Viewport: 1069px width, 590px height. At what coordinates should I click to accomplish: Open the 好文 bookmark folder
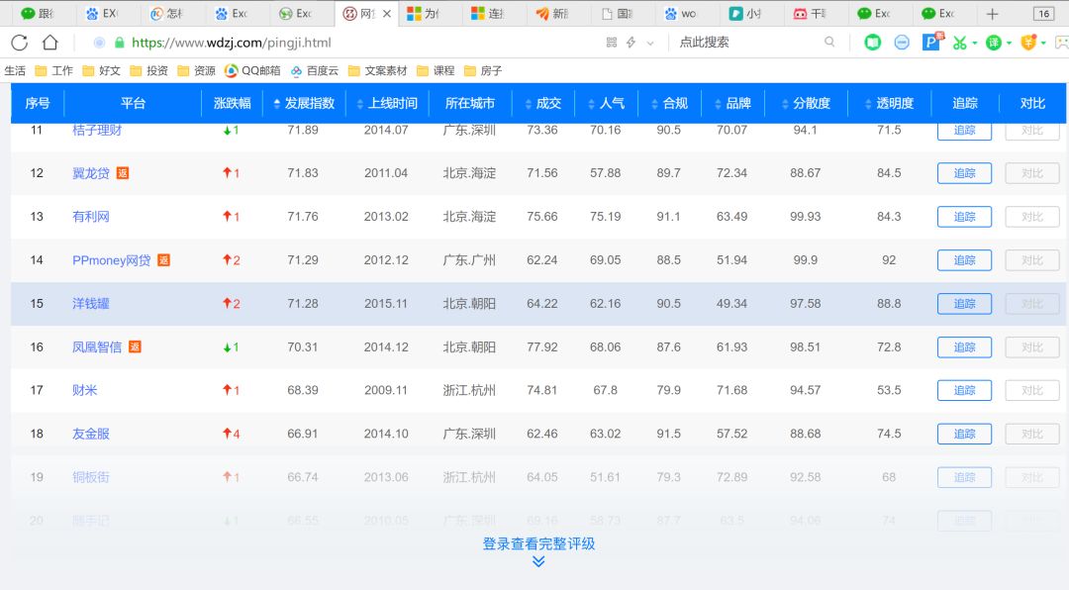[101, 70]
